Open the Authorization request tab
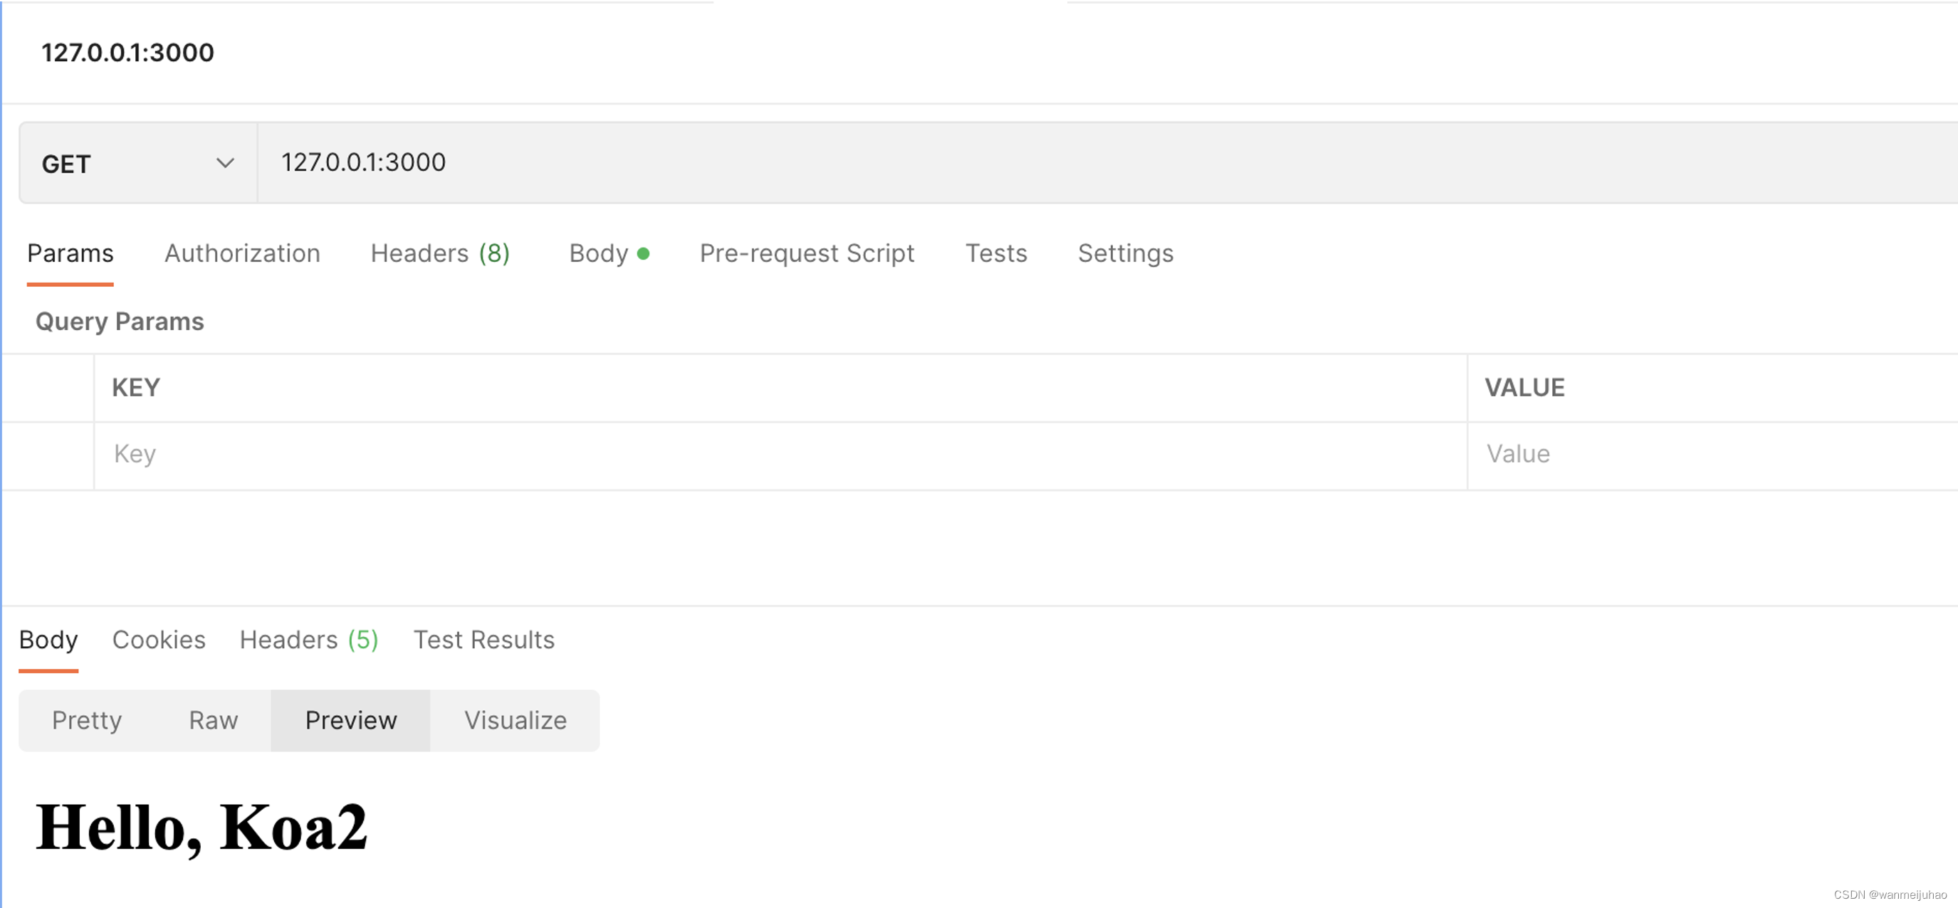The height and width of the screenshot is (908, 1958). click(x=241, y=253)
